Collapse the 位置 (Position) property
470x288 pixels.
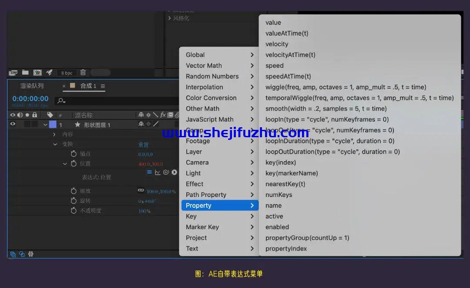pos(65,164)
